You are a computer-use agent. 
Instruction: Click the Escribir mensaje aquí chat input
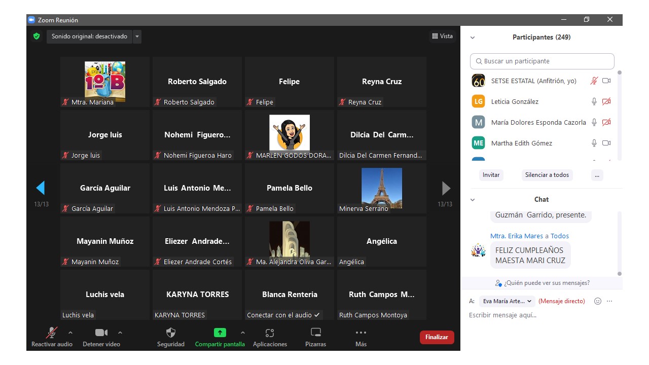(x=540, y=315)
